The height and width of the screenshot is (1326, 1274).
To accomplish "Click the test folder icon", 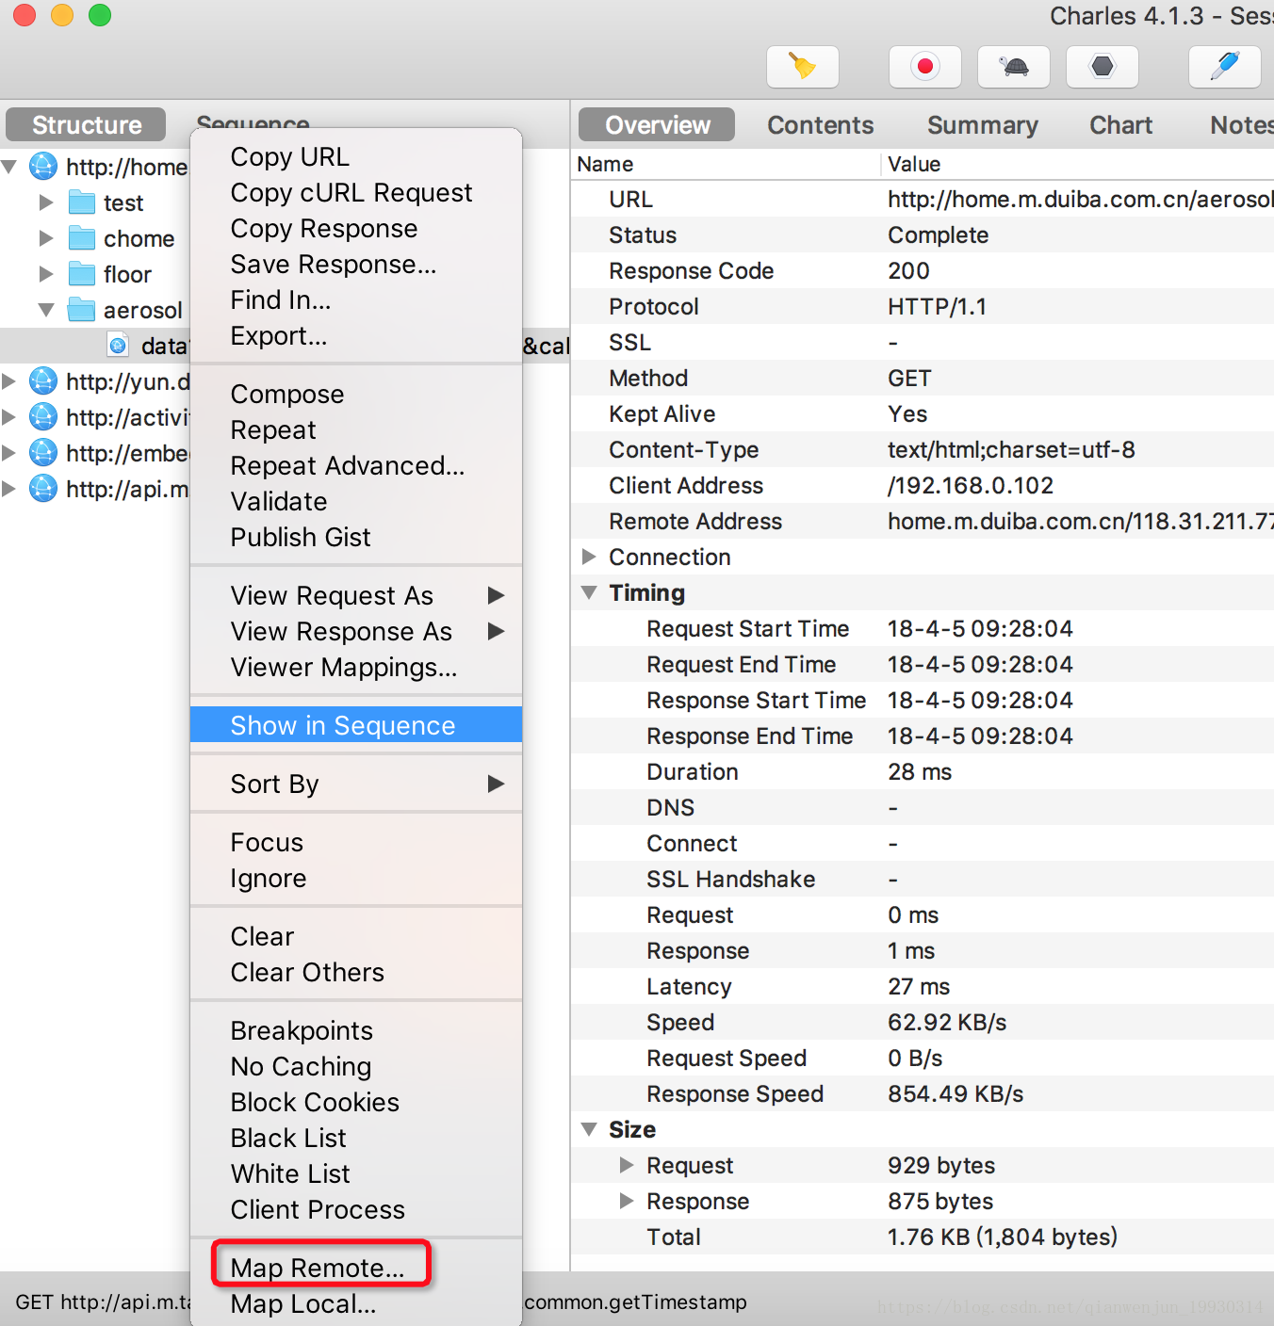I will click(x=82, y=202).
